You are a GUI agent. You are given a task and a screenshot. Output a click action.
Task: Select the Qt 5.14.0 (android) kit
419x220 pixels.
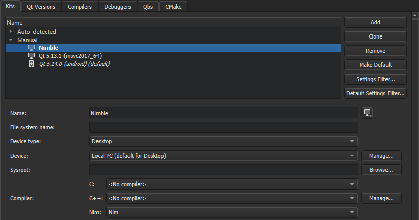(x=74, y=64)
